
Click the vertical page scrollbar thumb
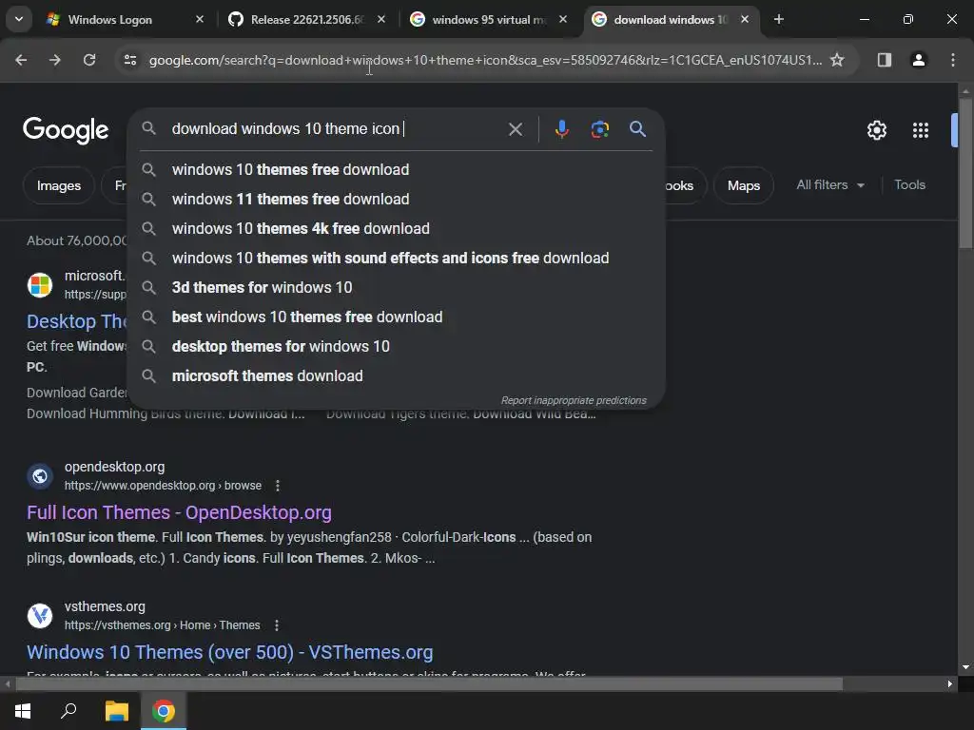(x=965, y=174)
